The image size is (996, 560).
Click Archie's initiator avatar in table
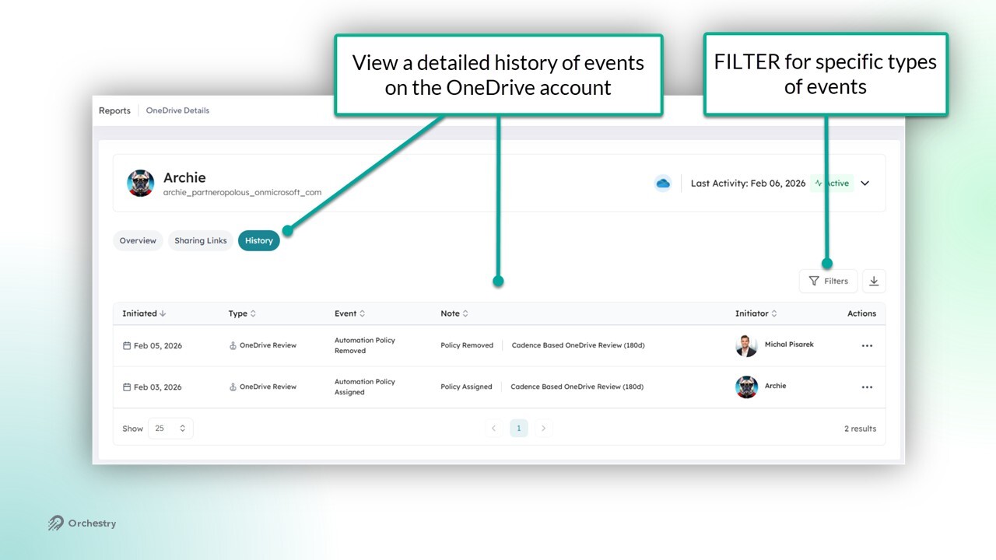pos(746,387)
